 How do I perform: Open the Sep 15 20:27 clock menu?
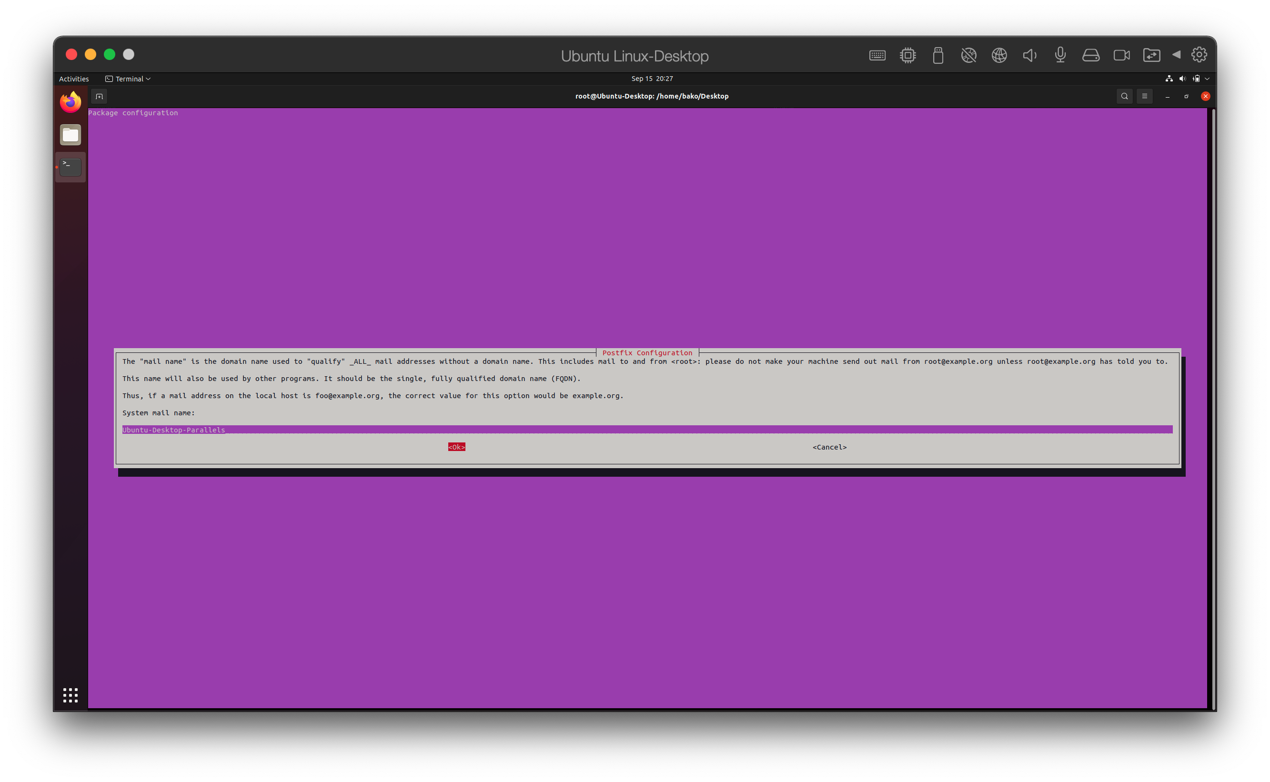(x=652, y=79)
